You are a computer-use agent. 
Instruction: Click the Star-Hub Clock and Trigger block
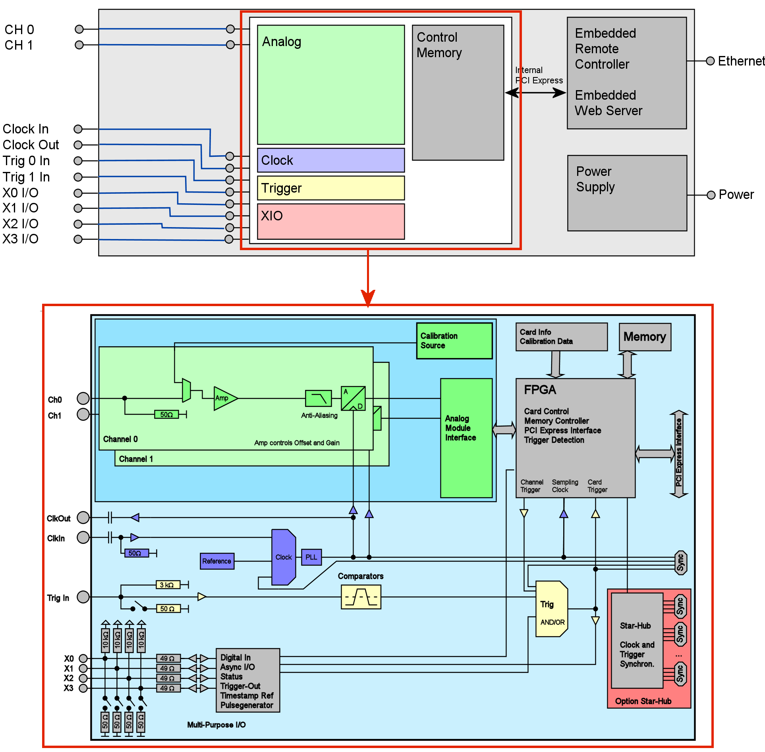pos(637,640)
